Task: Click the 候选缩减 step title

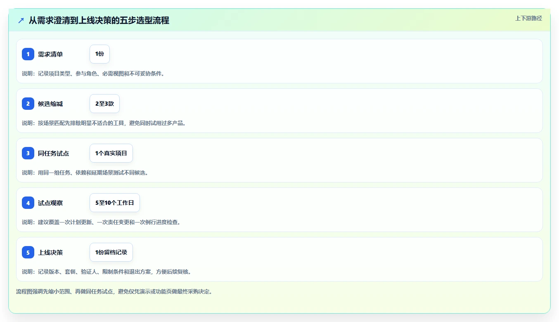Action: [50, 104]
